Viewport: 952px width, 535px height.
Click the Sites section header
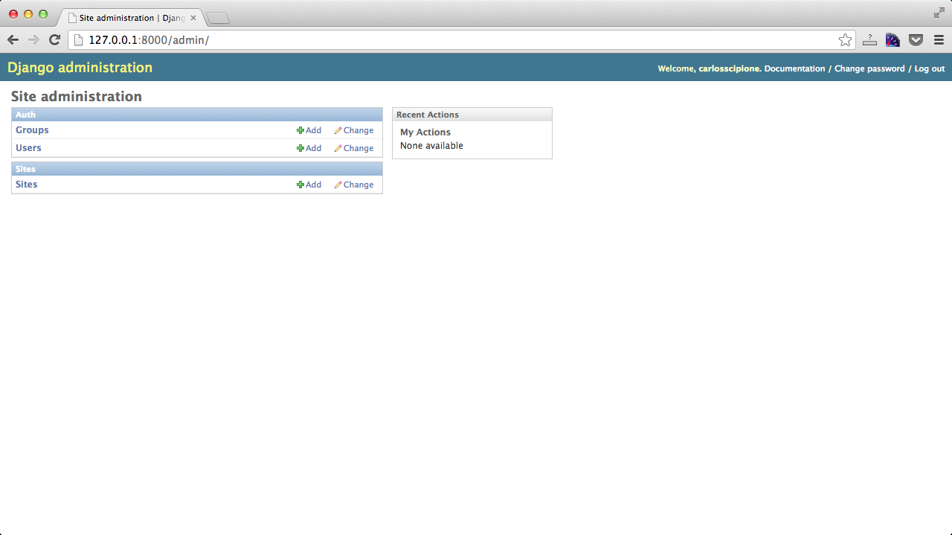[x=197, y=169]
